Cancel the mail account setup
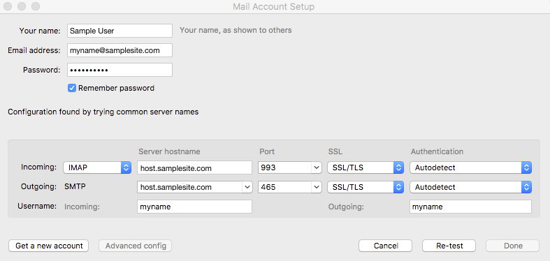The width and height of the screenshot is (550, 261). tap(386, 246)
